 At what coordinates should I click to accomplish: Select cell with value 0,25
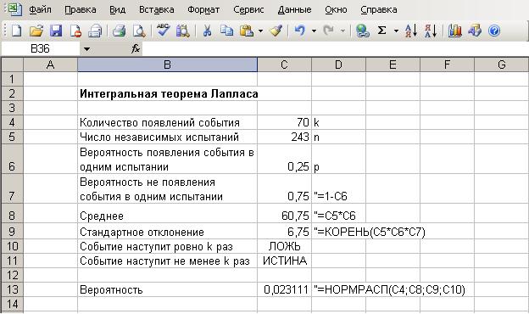tap(284, 159)
